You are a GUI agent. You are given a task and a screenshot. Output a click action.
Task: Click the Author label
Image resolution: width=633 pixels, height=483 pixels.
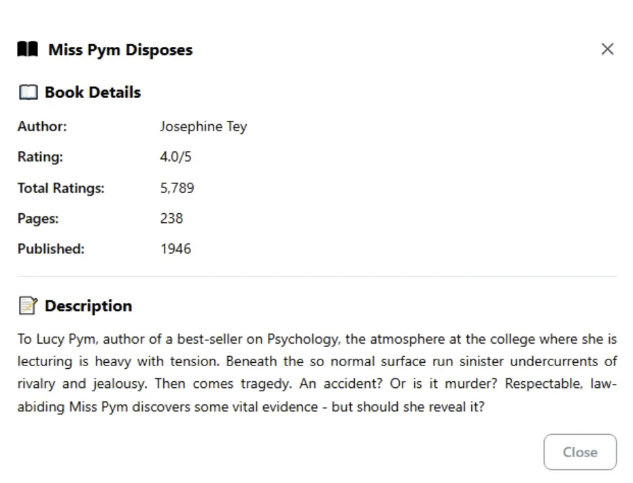coord(42,126)
